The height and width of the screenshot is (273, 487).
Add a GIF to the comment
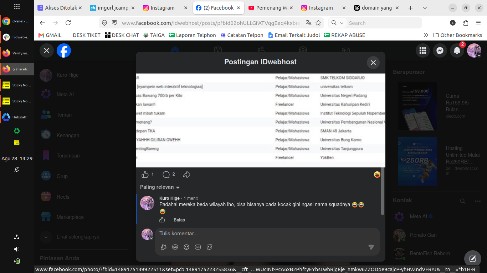pos(198,247)
